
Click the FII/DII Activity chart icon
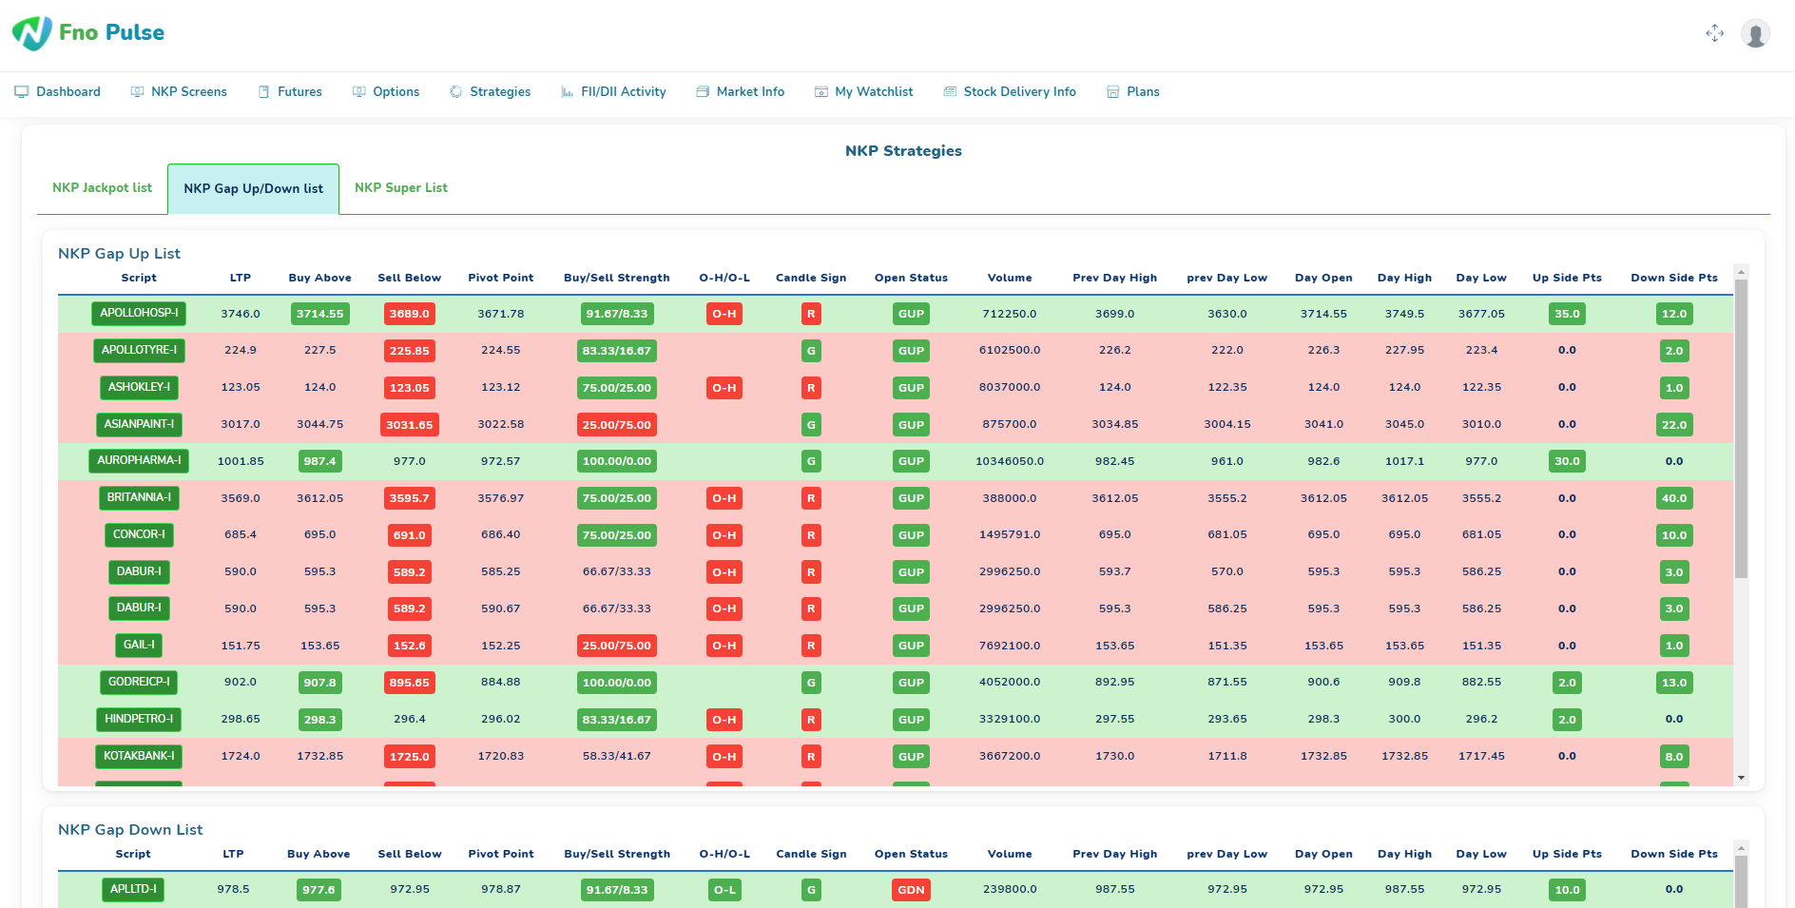pyautogui.click(x=567, y=92)
